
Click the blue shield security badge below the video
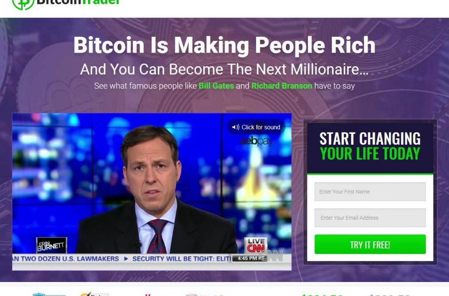point(49,295)
